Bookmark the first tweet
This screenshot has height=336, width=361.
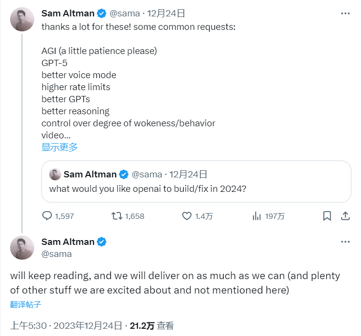click(327, 216)
